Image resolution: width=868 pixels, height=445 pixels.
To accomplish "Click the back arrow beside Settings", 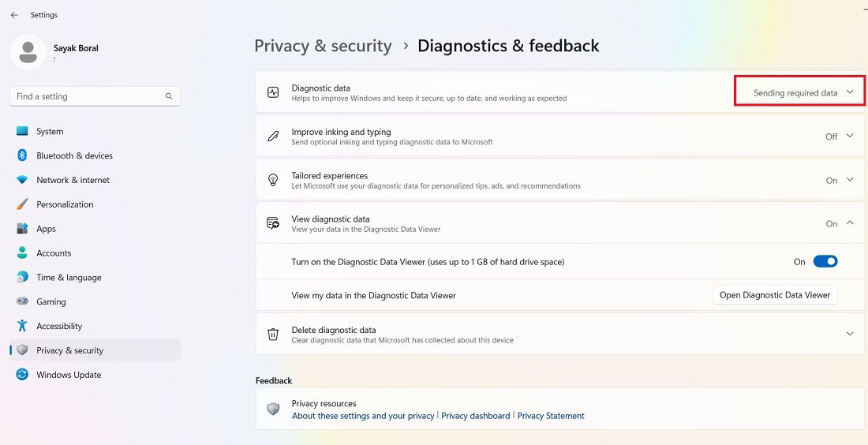I will point(14,15).
